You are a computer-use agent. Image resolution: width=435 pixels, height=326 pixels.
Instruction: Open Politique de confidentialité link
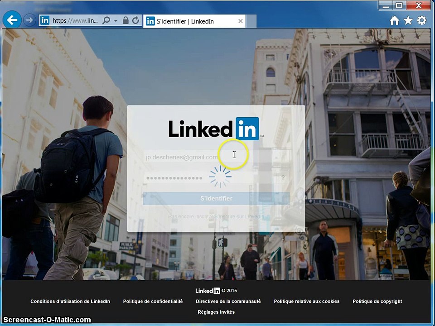click(153, 302)
